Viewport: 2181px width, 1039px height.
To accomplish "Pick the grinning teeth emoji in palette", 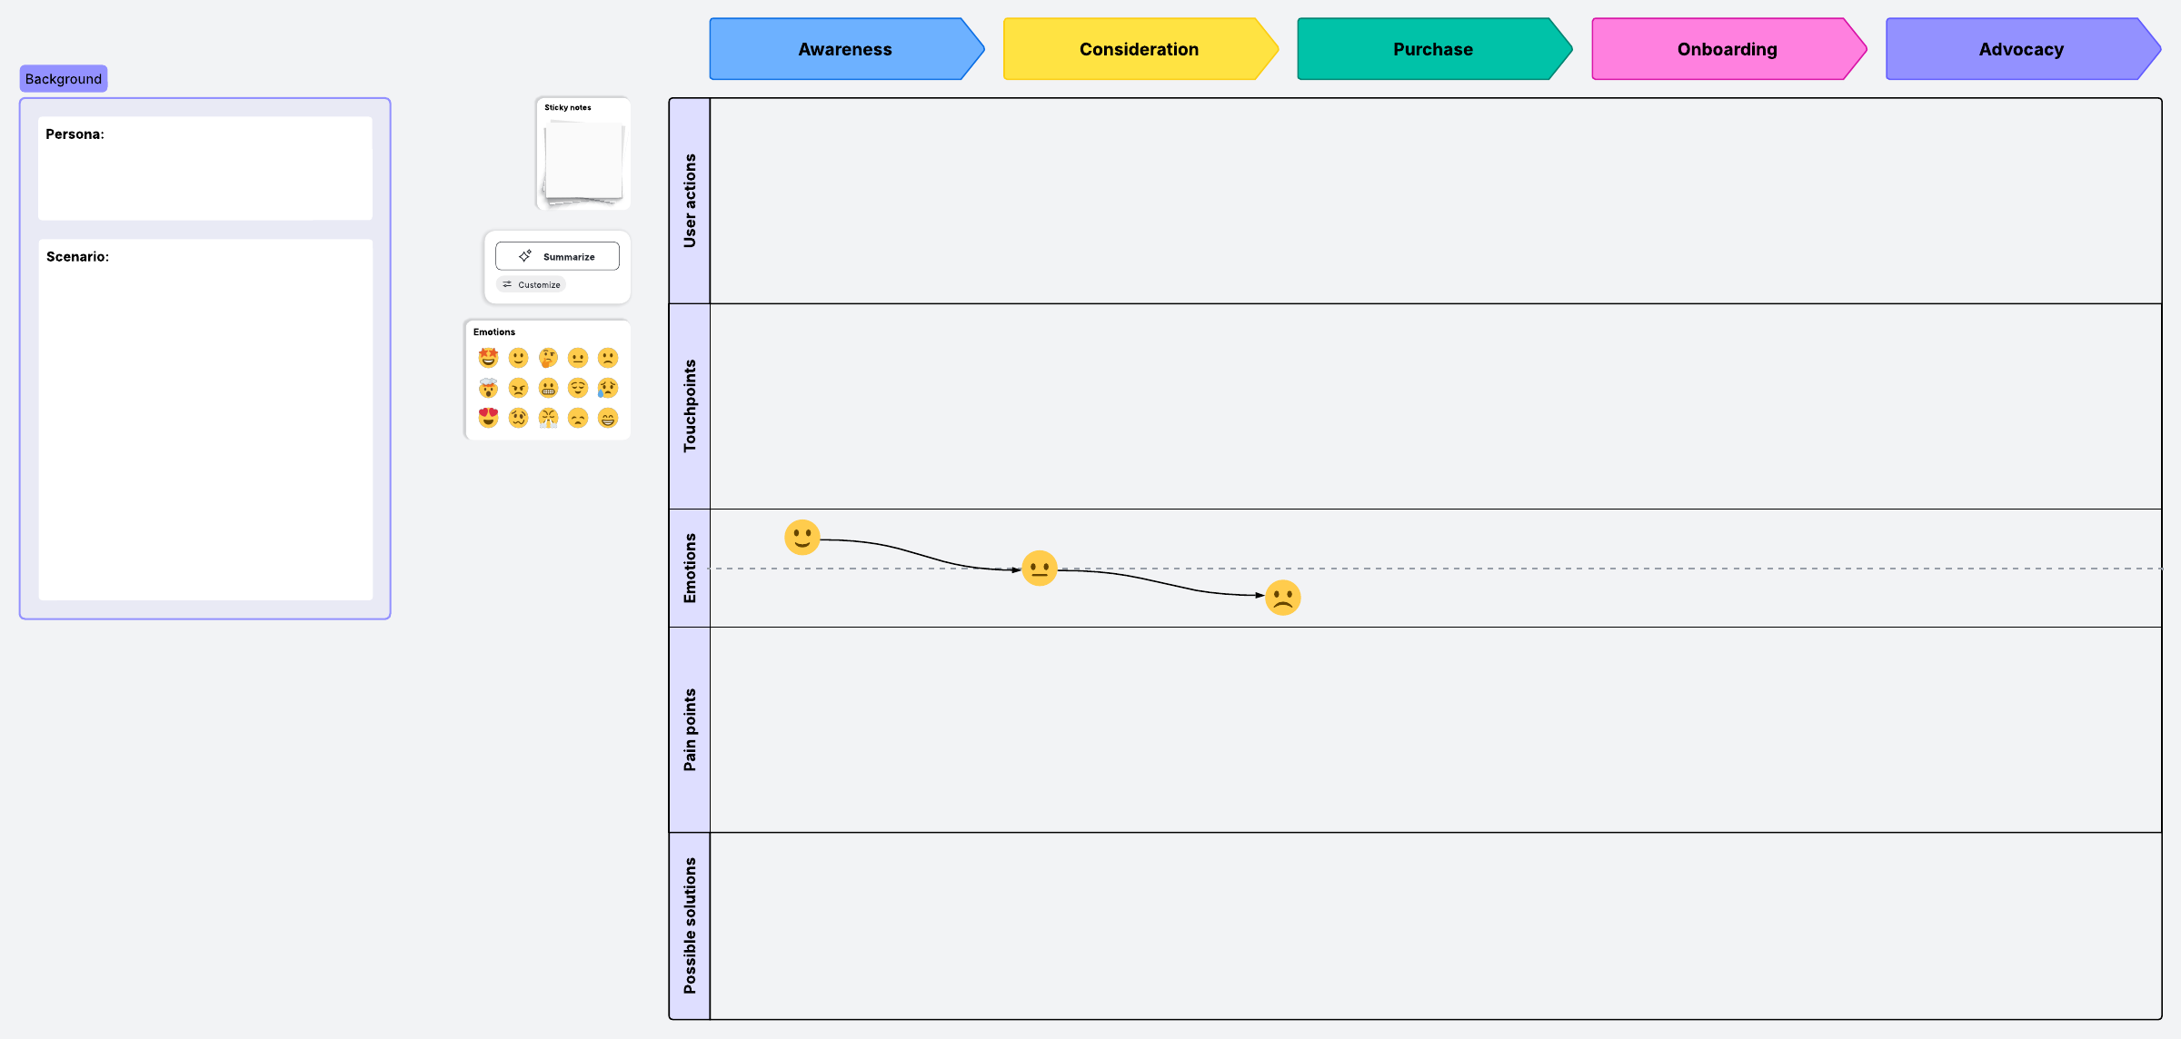I will click(608, 418).
